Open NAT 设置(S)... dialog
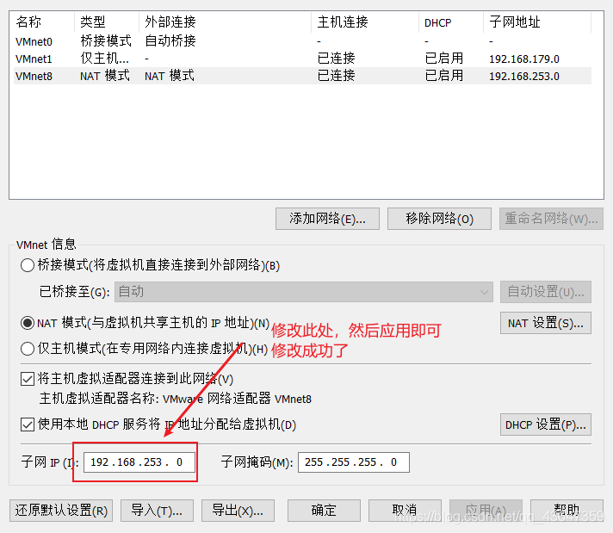This screenshot has width=613, height=533. tap(546, 323)
